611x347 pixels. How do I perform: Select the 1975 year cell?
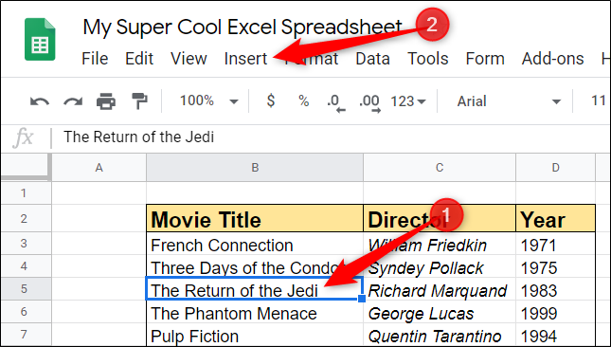click(x=556, y=266)
